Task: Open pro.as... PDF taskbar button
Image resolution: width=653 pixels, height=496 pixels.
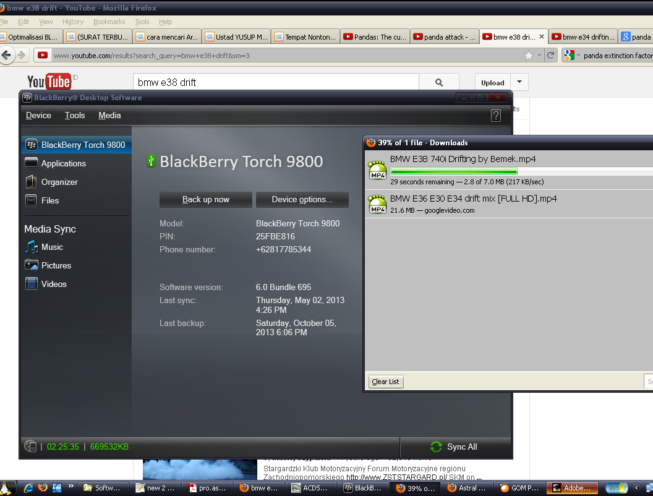Action: tap(207, 488)
